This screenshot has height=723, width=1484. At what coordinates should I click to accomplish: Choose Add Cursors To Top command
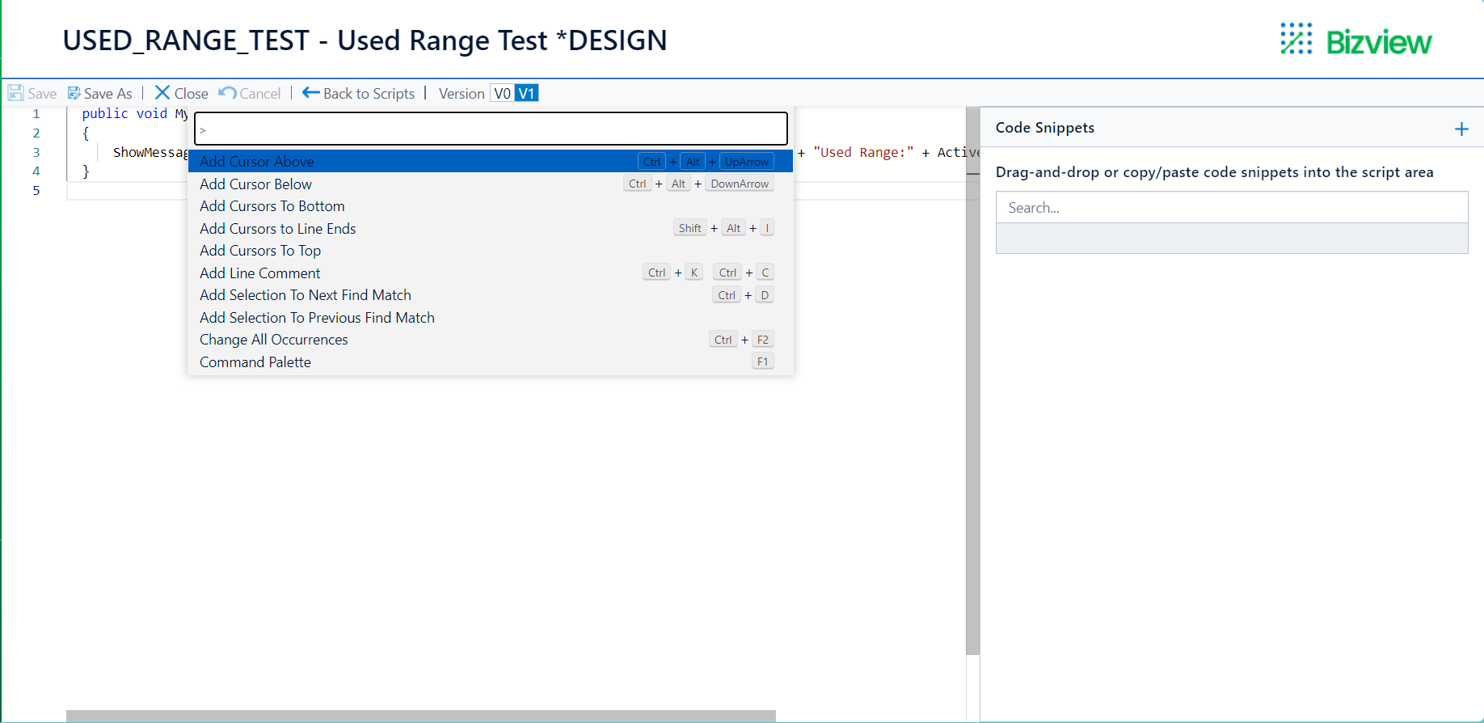[x=491, y=251]
